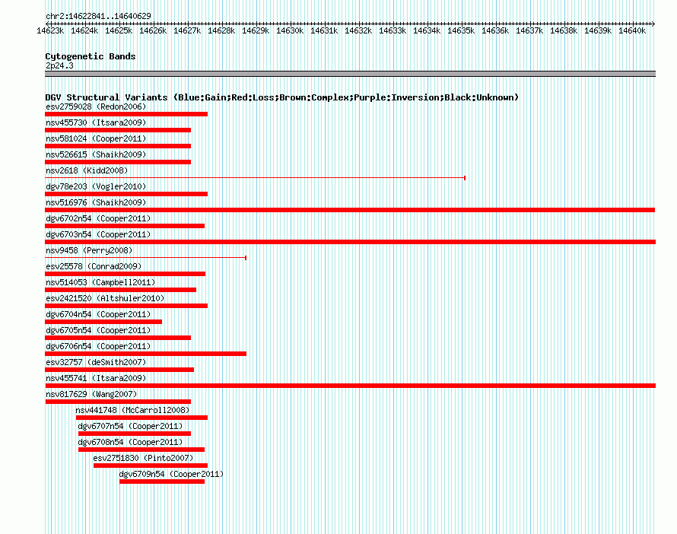Click the nsv514053 (Campbell2011) label

pos(100,282)
